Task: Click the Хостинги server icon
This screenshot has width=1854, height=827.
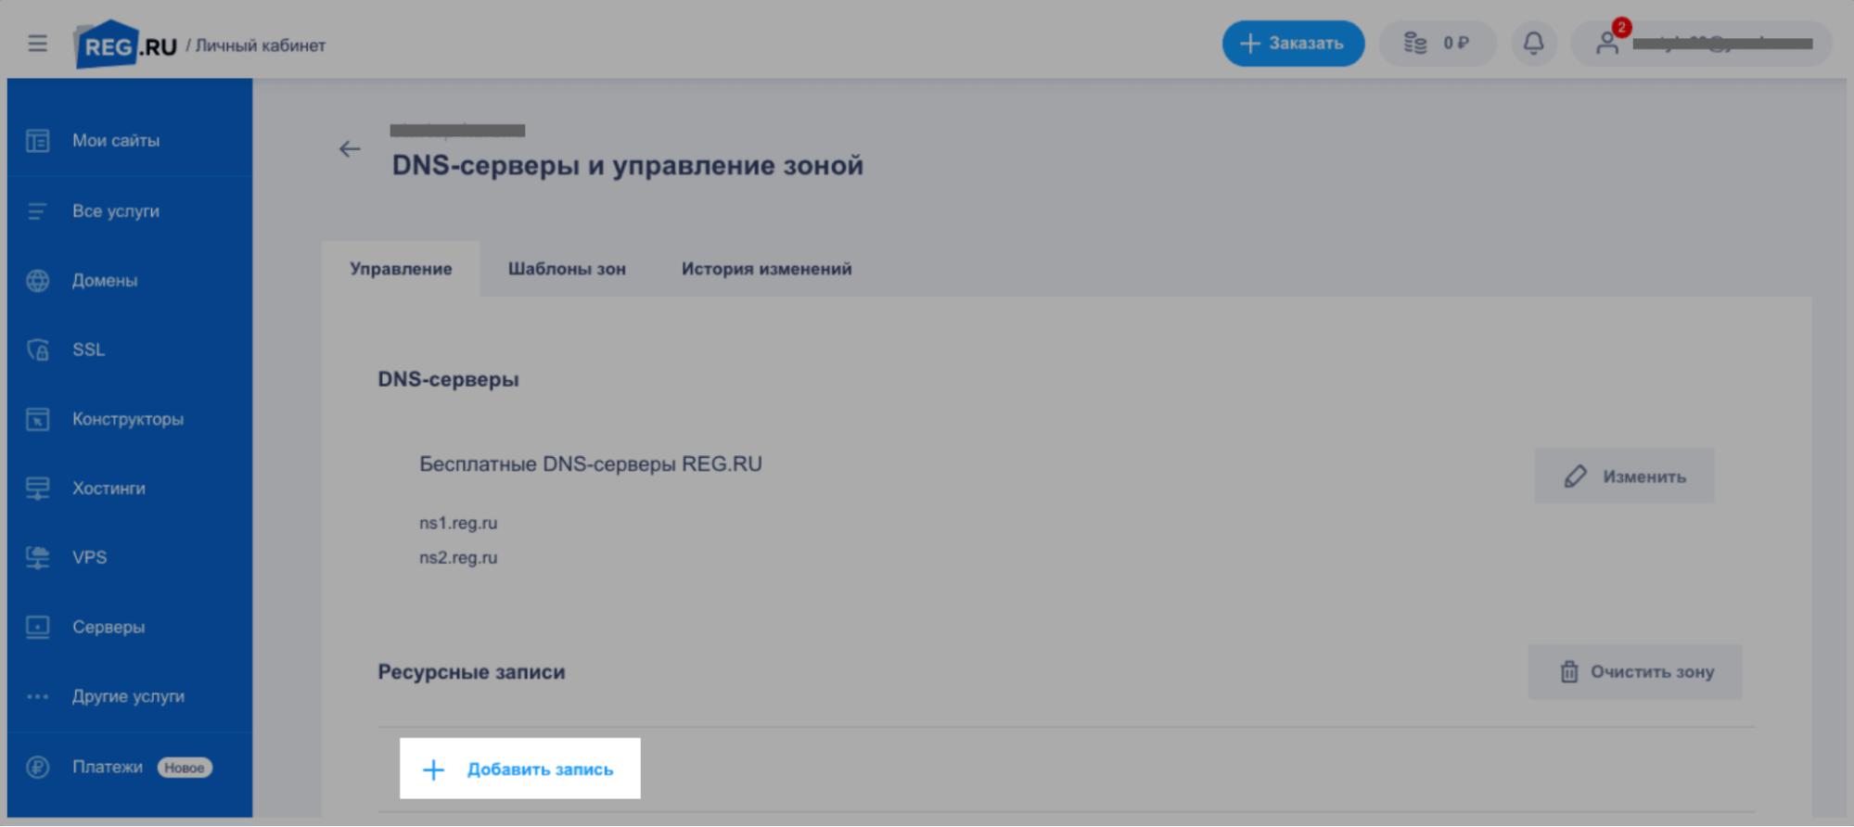Action: (x=38, y=489)
